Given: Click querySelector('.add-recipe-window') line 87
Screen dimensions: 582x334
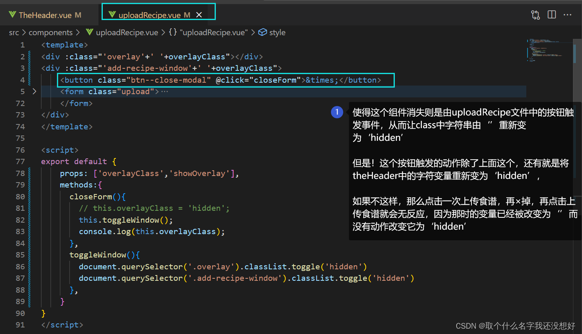Looking at the screenshot, I should (x=247, y=278).
